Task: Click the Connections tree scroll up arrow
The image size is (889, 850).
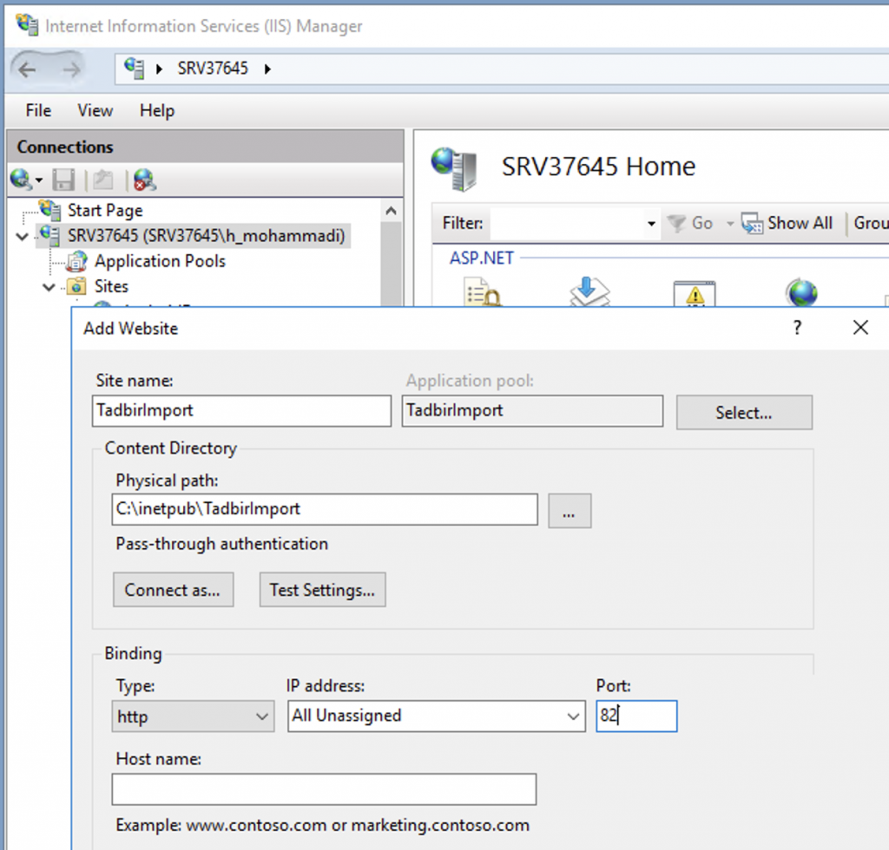Action: coord(391,212)
